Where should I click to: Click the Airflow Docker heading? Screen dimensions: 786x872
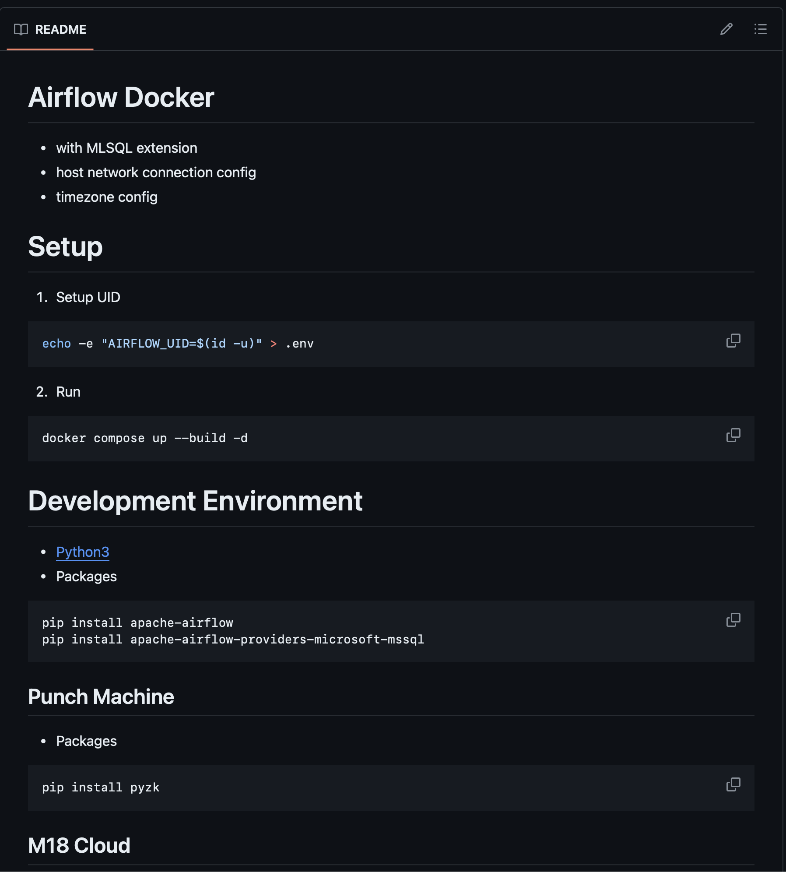click(121, 97)
